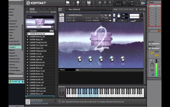Show the Output mixer panel
This screenshot has height=107, width=170.
84,3
